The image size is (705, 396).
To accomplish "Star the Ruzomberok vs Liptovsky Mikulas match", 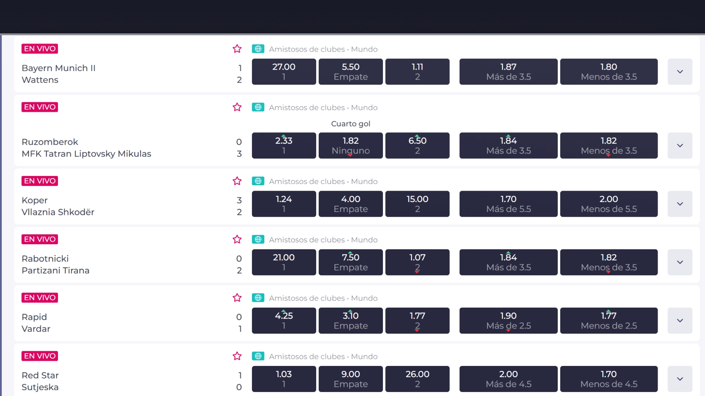I will point(237,107).
